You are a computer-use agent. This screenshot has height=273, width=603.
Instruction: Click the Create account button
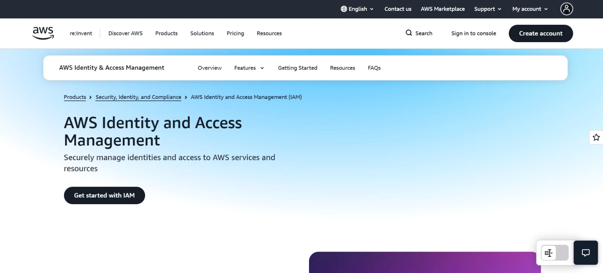click(541, 33)
